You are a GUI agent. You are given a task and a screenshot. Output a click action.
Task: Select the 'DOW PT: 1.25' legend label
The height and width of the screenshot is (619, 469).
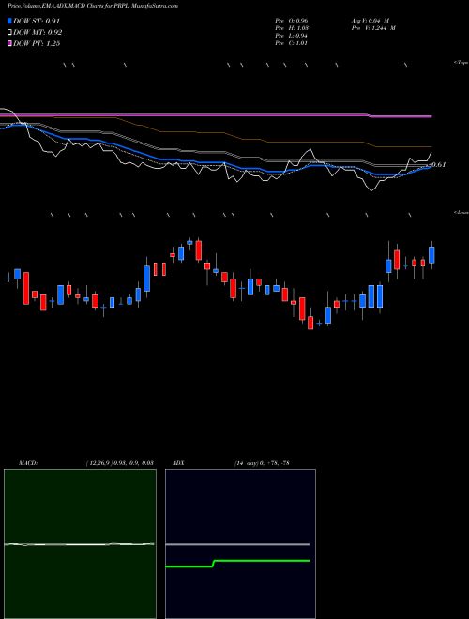[37, 43]
